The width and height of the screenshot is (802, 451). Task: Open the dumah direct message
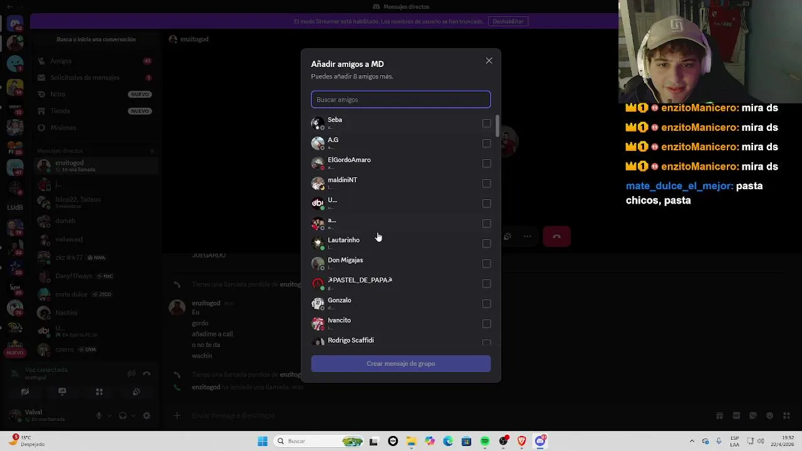[x=95, y=221]
